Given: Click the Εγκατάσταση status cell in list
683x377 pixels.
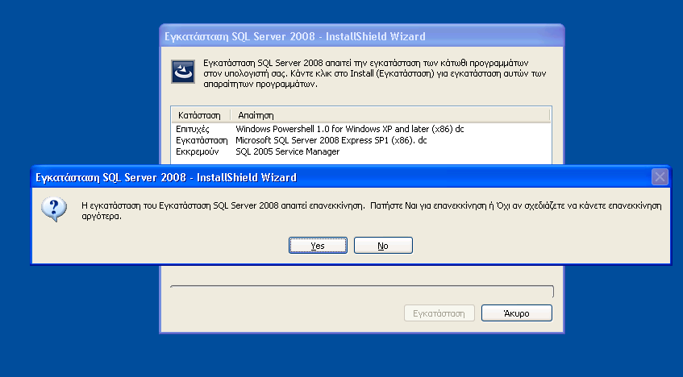Looking at the screenshot, I should pos(202,140).
